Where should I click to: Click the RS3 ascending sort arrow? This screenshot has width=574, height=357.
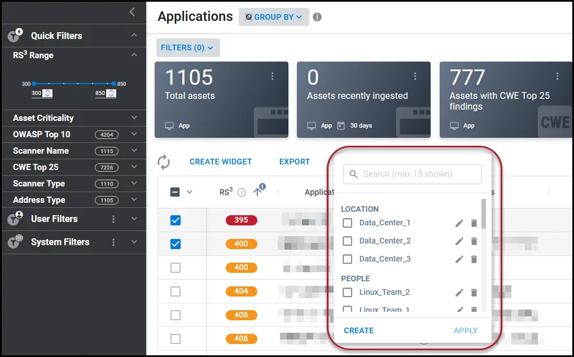[257, 191]
